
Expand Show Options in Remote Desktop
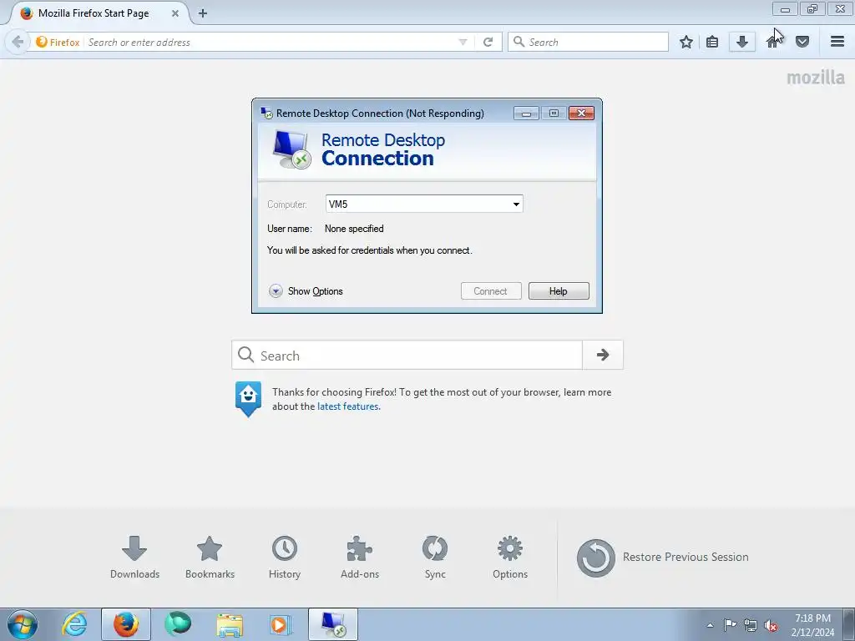coord(306,291)
